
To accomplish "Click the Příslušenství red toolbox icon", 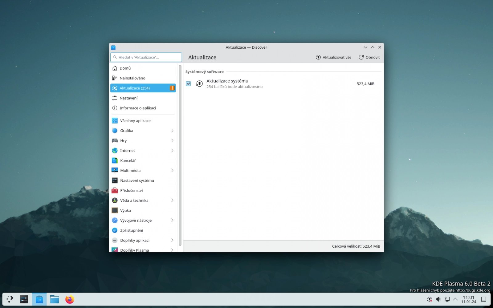I will pyautogui.click(x=115, y=190).
